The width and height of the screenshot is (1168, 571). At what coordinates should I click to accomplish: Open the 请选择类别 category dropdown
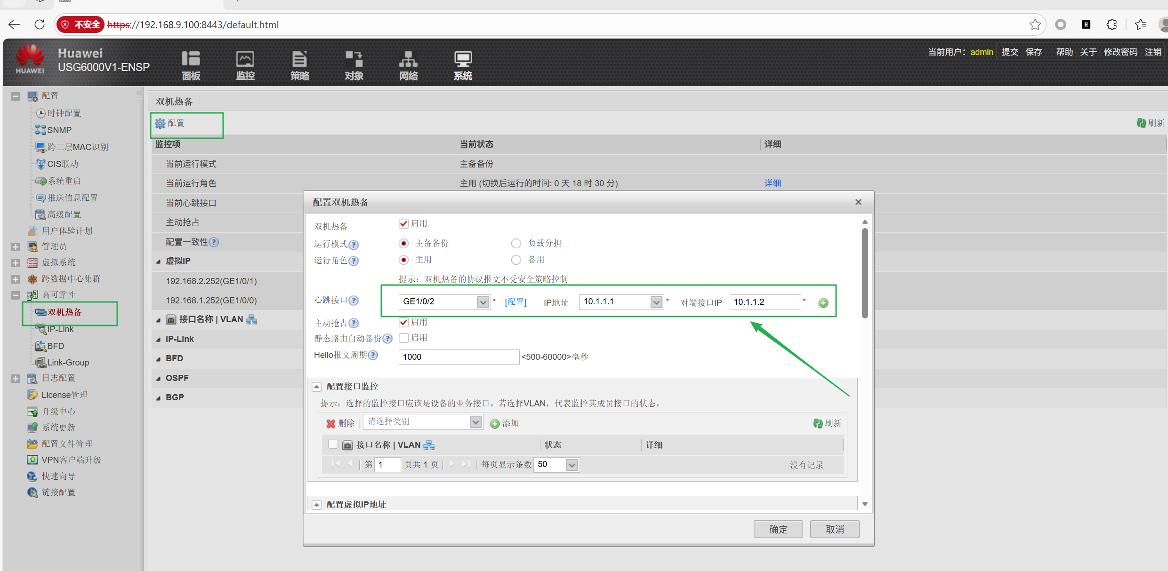click(x=475, y=422)
